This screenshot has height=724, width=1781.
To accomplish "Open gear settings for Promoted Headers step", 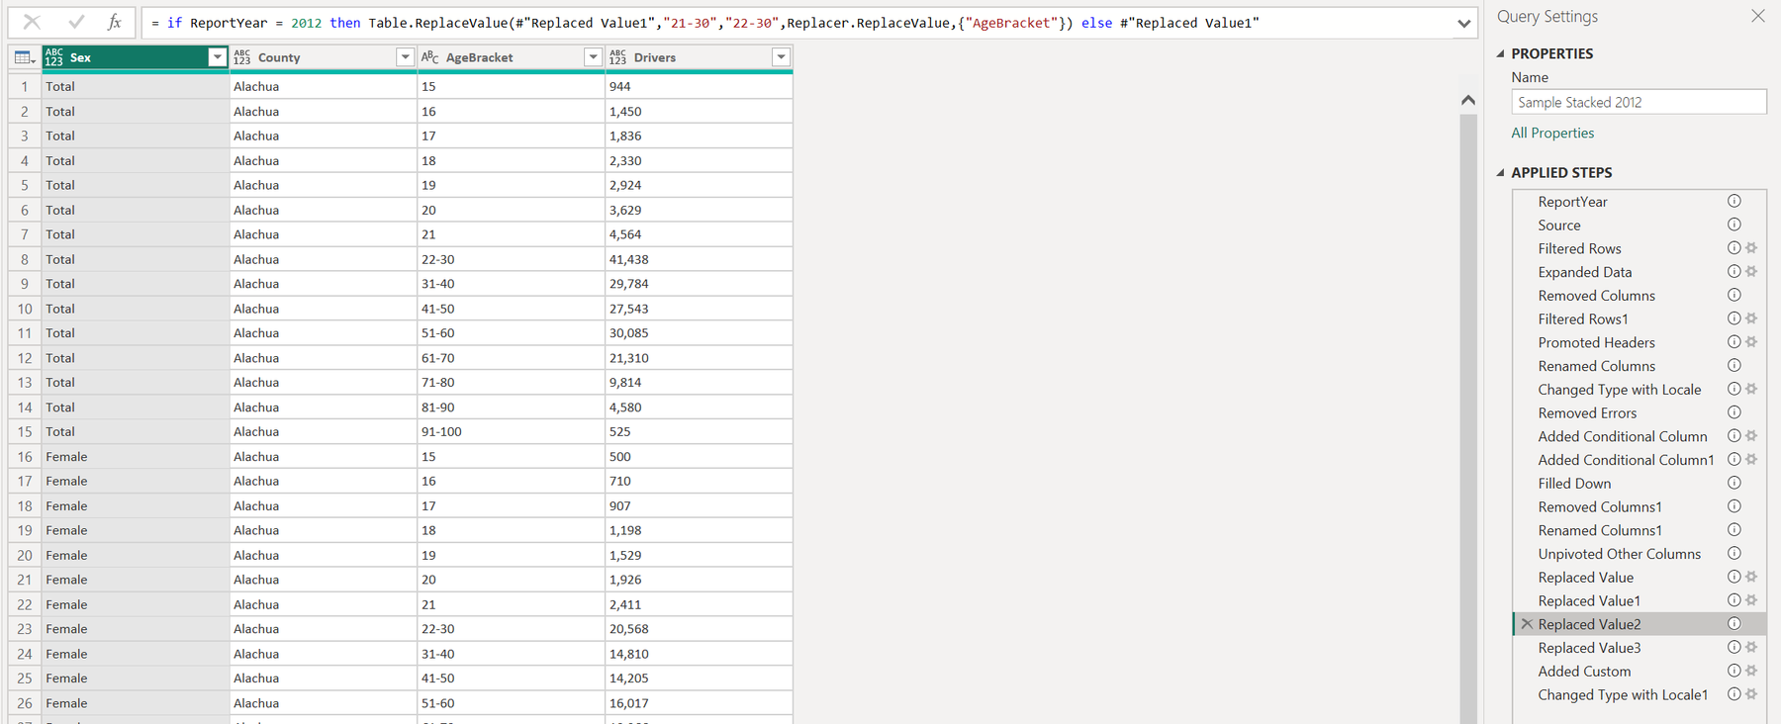I will click(1751, 342).
